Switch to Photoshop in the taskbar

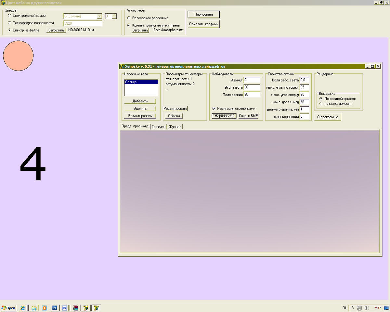coord(55,308)
